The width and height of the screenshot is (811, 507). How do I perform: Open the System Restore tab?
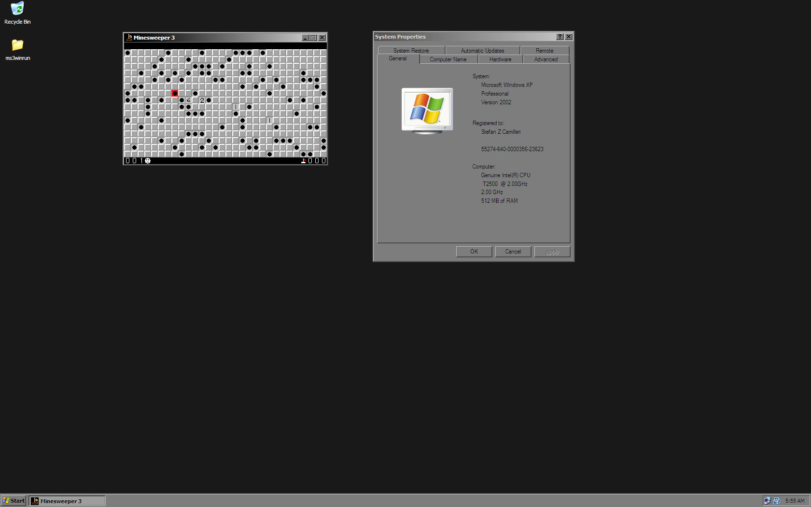[x=411, y=51]
